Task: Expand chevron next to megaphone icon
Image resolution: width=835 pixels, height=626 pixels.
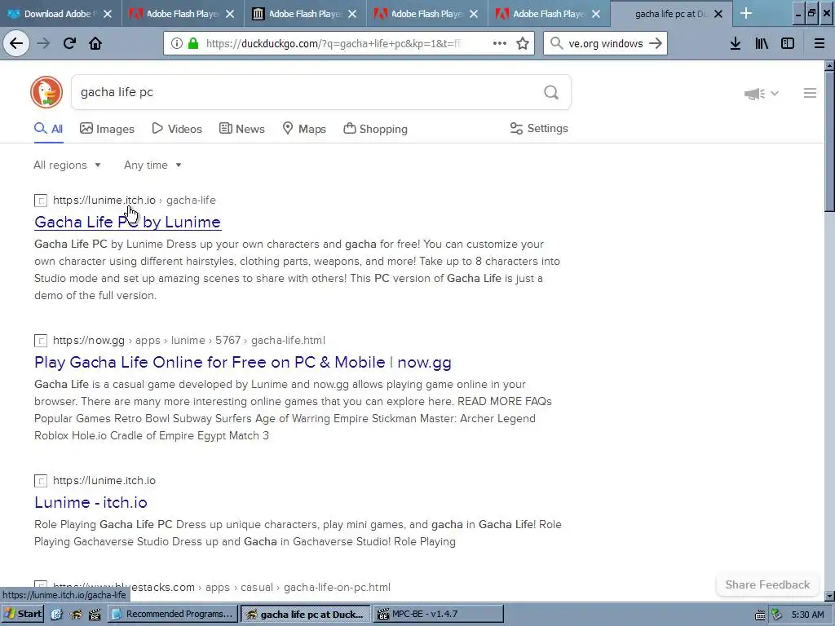Action: coord(775,93)
